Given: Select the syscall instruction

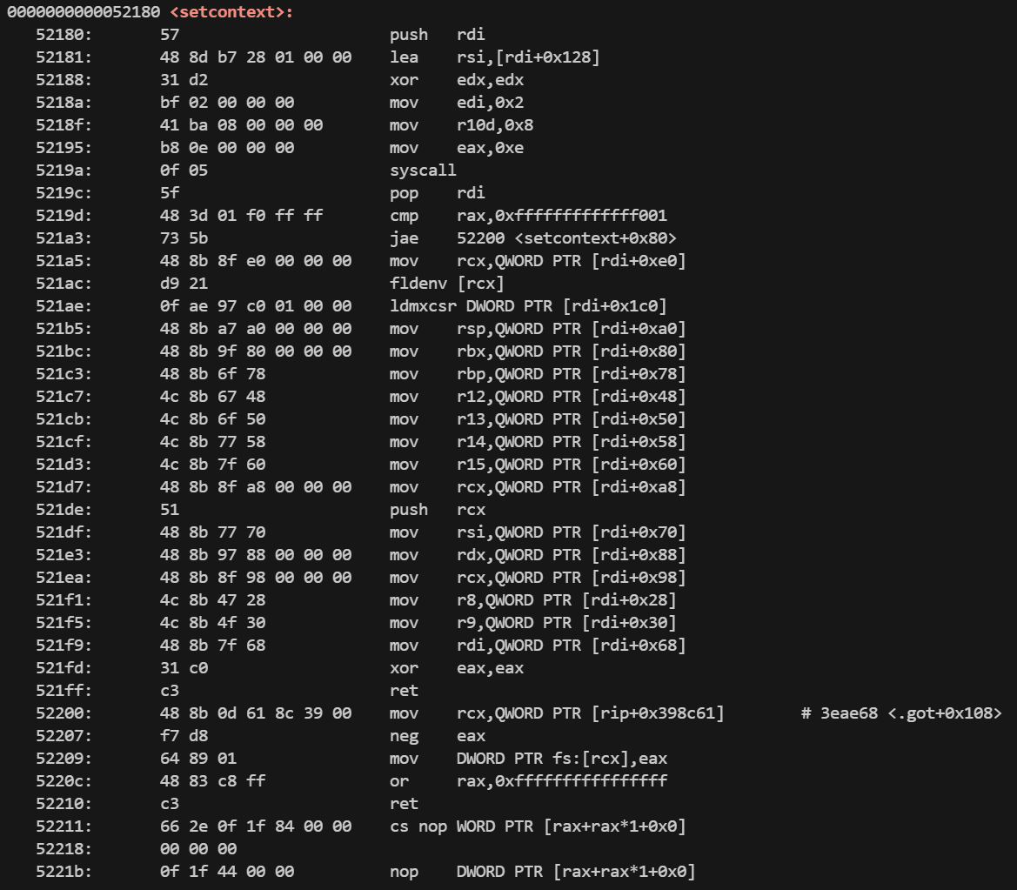Looking at the screenshot, I should pos(423,171).
